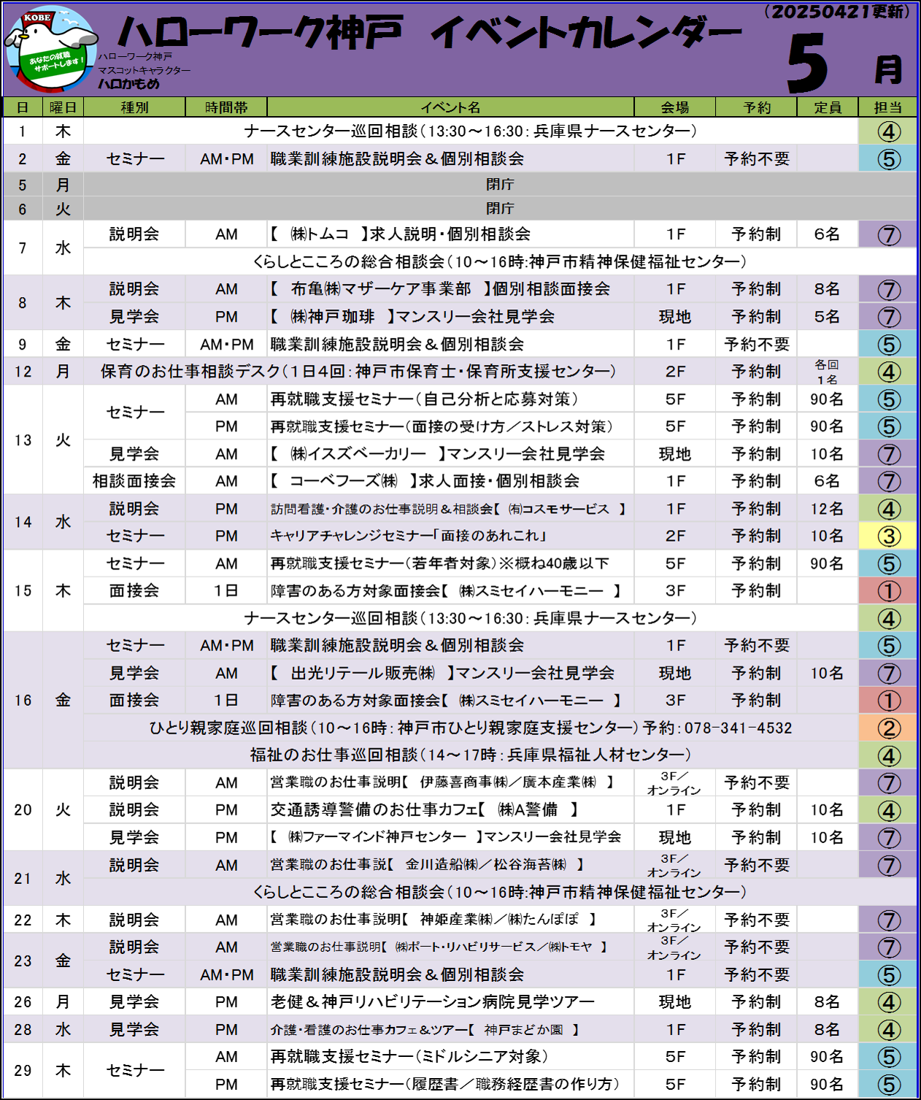
Task: Select 【㈱トムコ】求人説明・個別相談会 event
Action: tap(400, 234)
